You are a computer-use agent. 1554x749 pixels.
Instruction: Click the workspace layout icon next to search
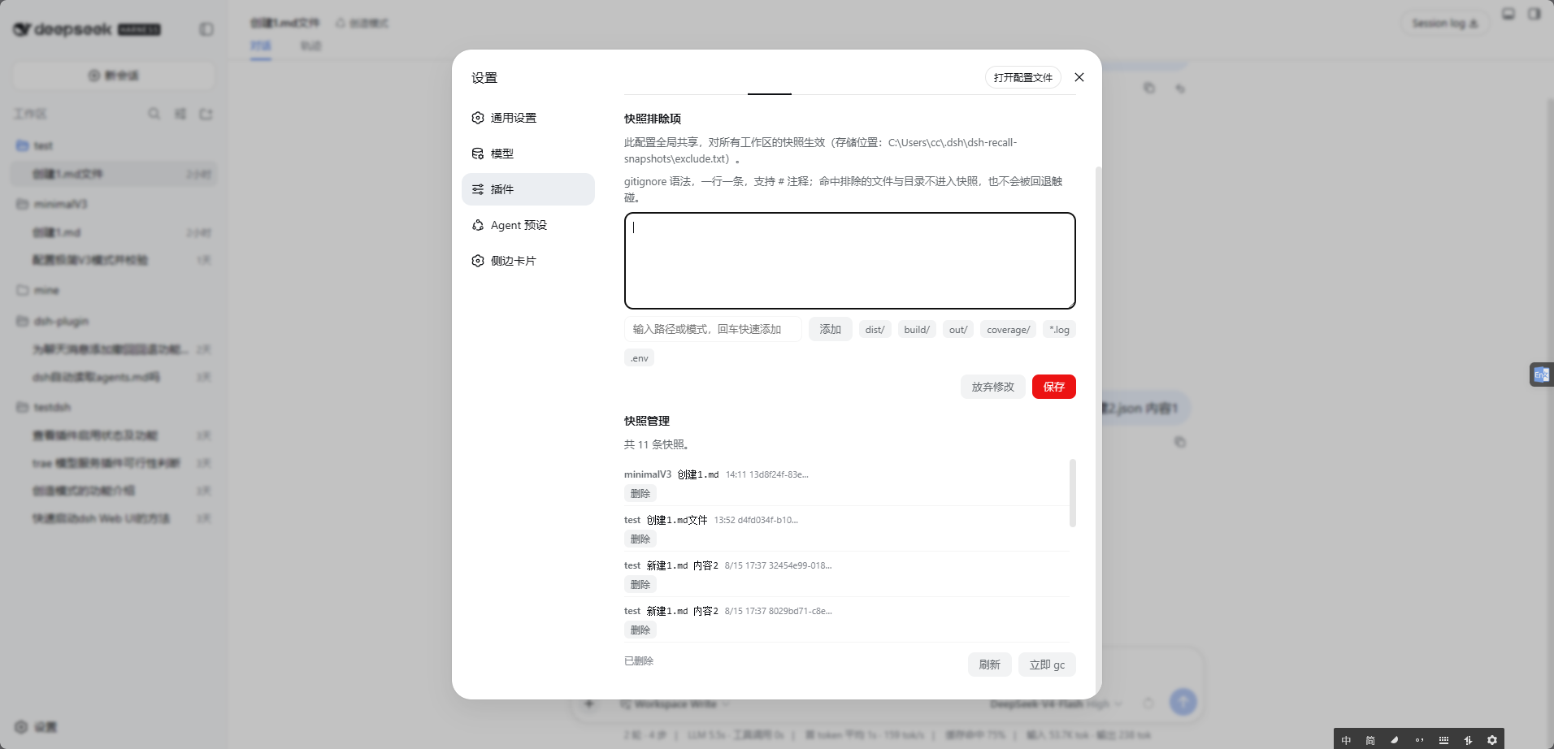180,114
